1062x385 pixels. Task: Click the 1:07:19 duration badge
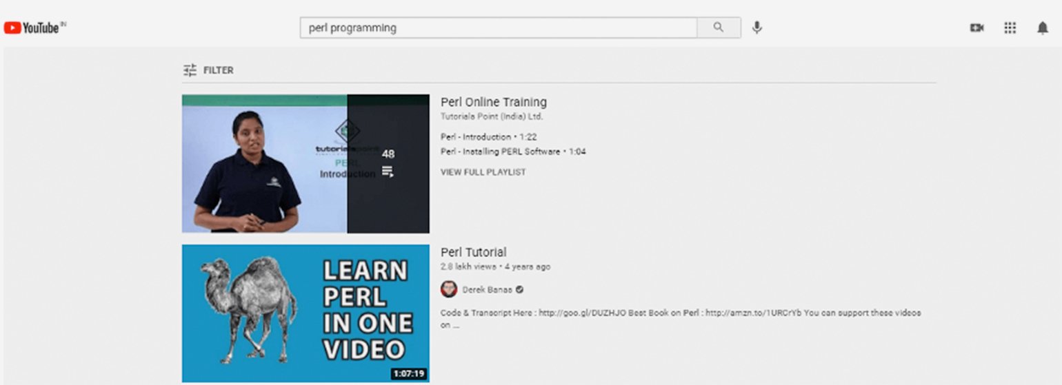point(409,374)
